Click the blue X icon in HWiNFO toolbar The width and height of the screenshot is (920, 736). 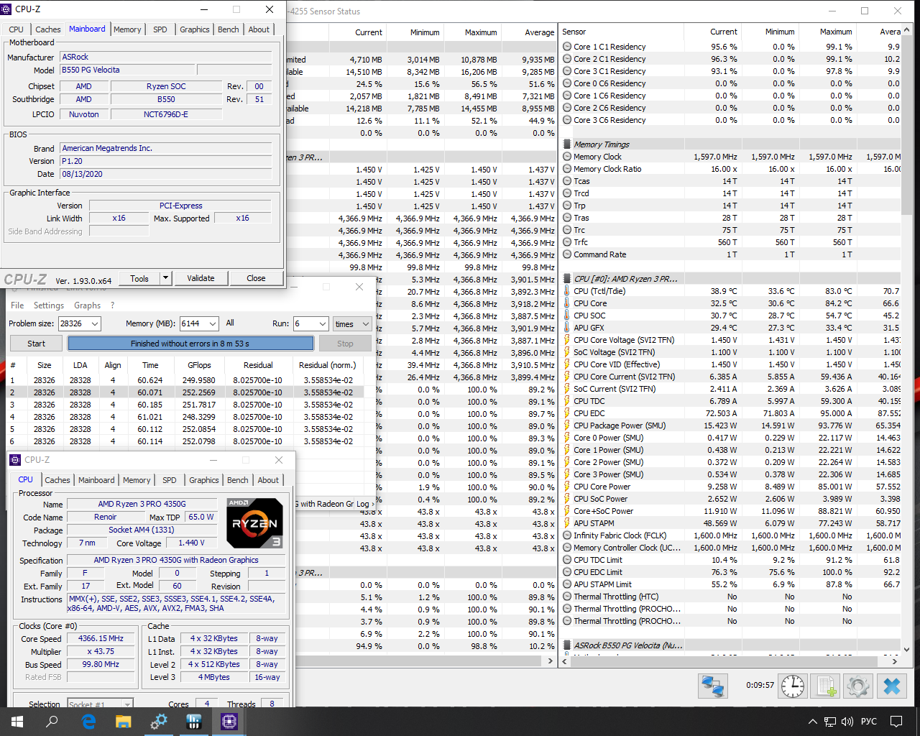click(x=891, y=686)
